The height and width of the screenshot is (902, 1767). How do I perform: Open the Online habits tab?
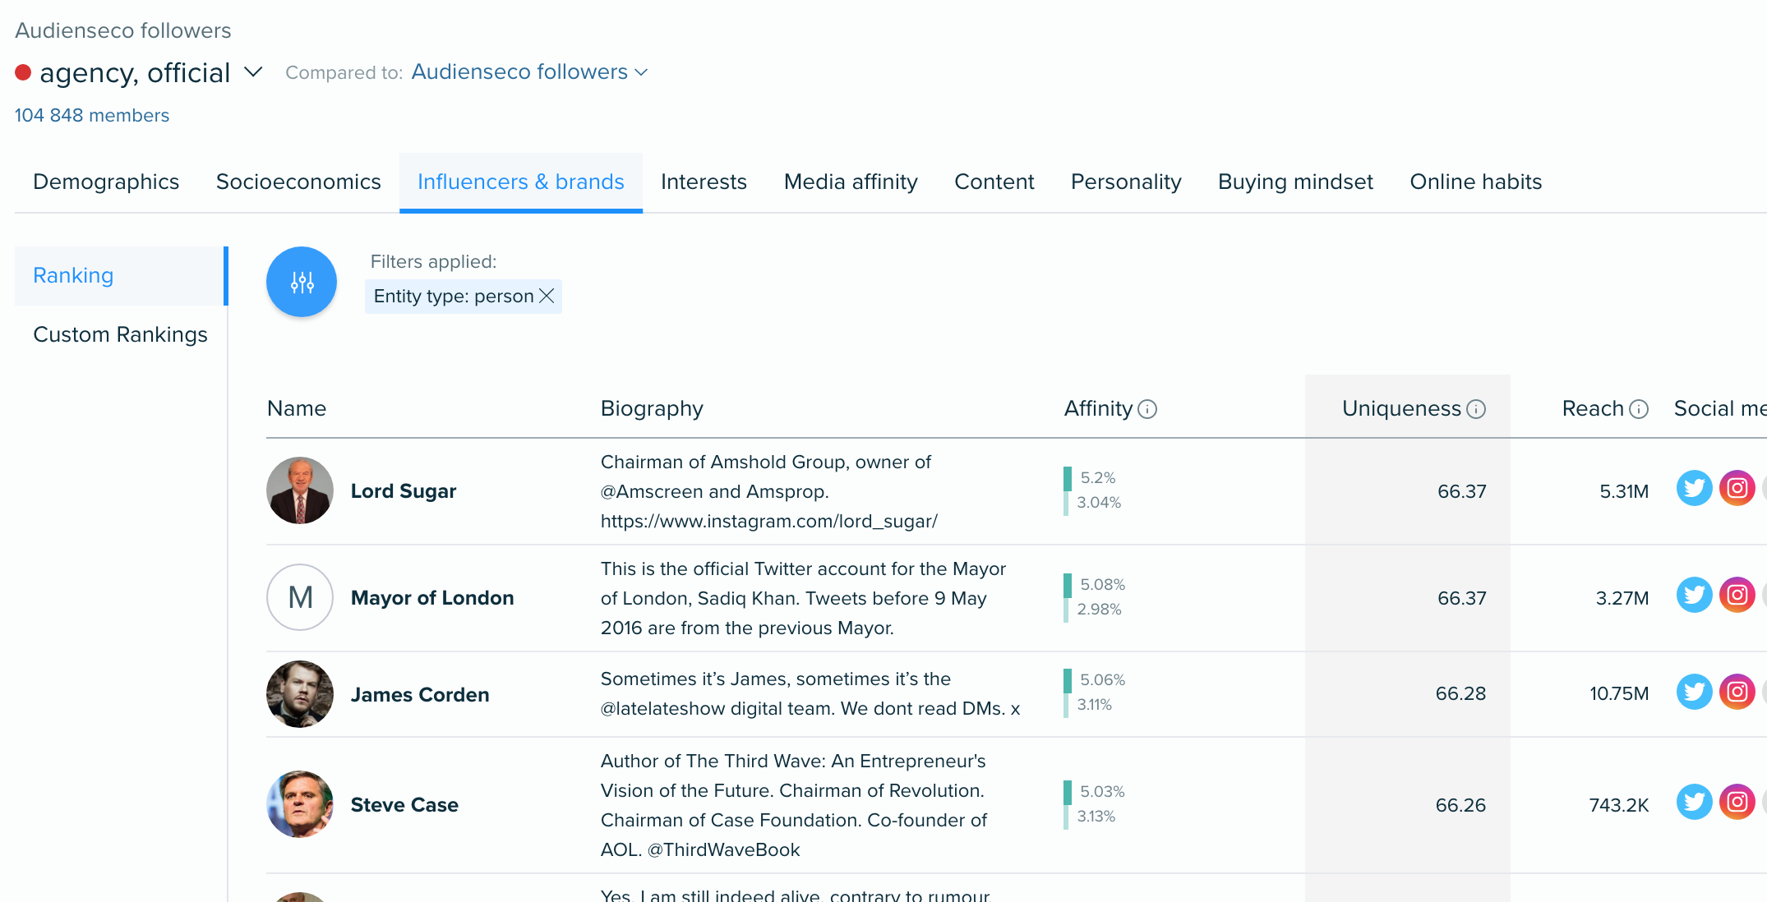click(x=1476, y=182)
